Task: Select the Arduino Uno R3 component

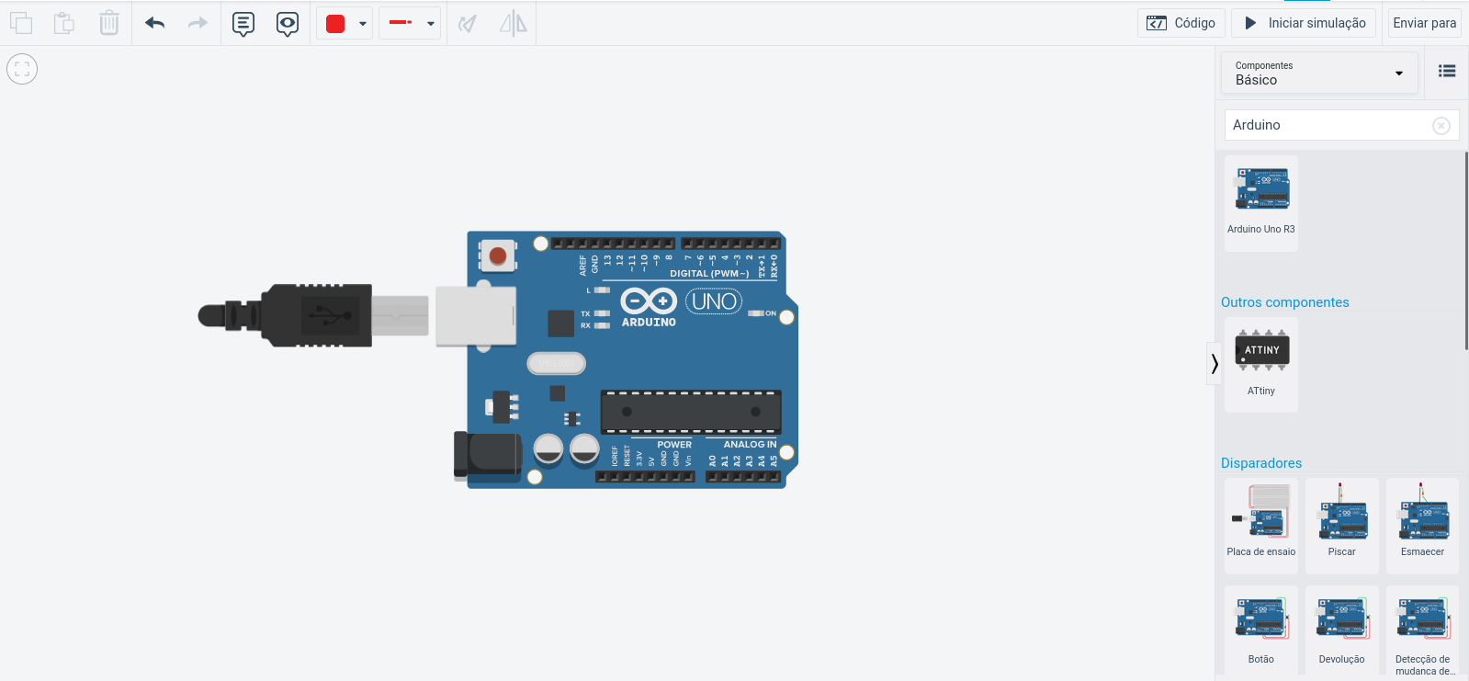Action: pos(1261,202)
